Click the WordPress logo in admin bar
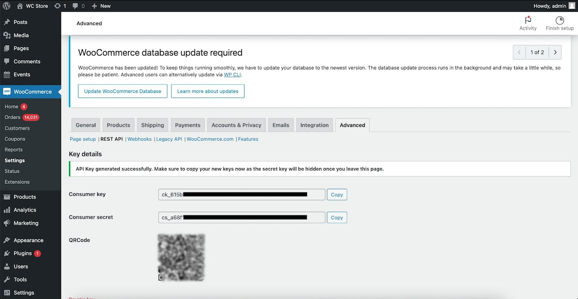The image size is (578, 299). [6, 6]
